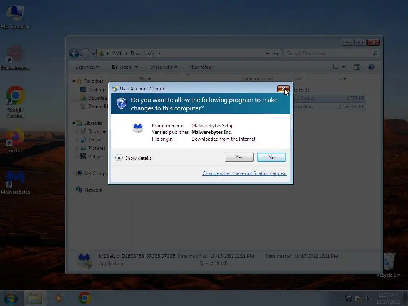Click Forward button in Explorer window
408x306 pixels.
point(85,54)
